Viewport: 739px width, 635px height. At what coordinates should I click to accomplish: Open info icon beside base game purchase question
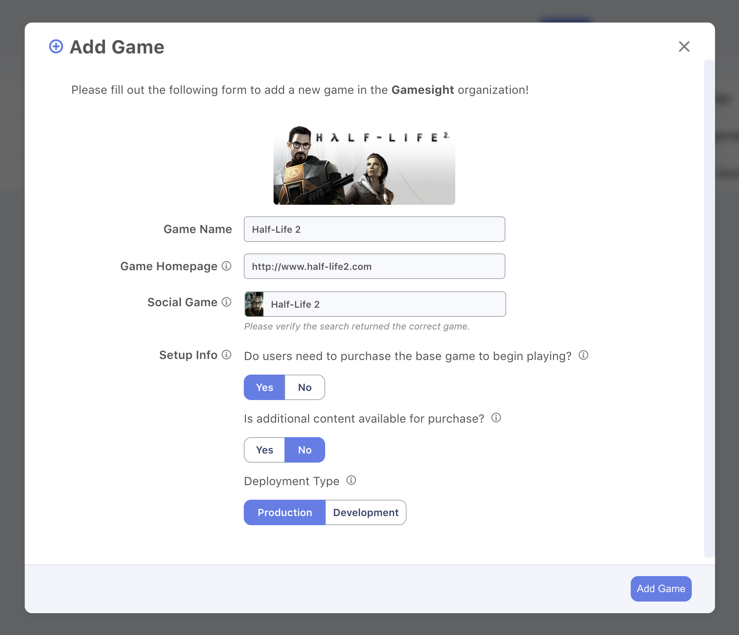coord(583,355)
